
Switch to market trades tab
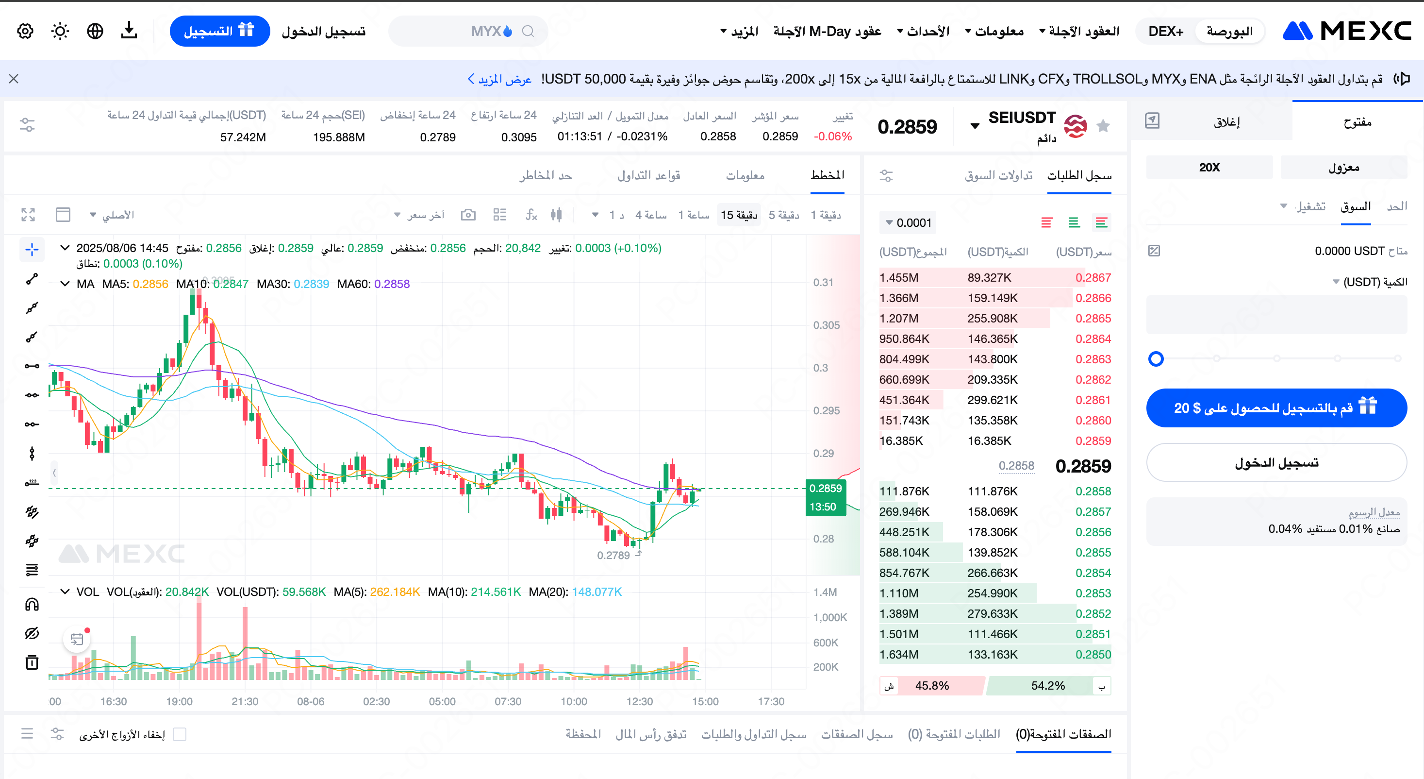point(998,175)
